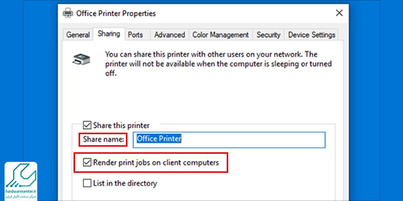Select the Sharing tab

pos(109,34)
